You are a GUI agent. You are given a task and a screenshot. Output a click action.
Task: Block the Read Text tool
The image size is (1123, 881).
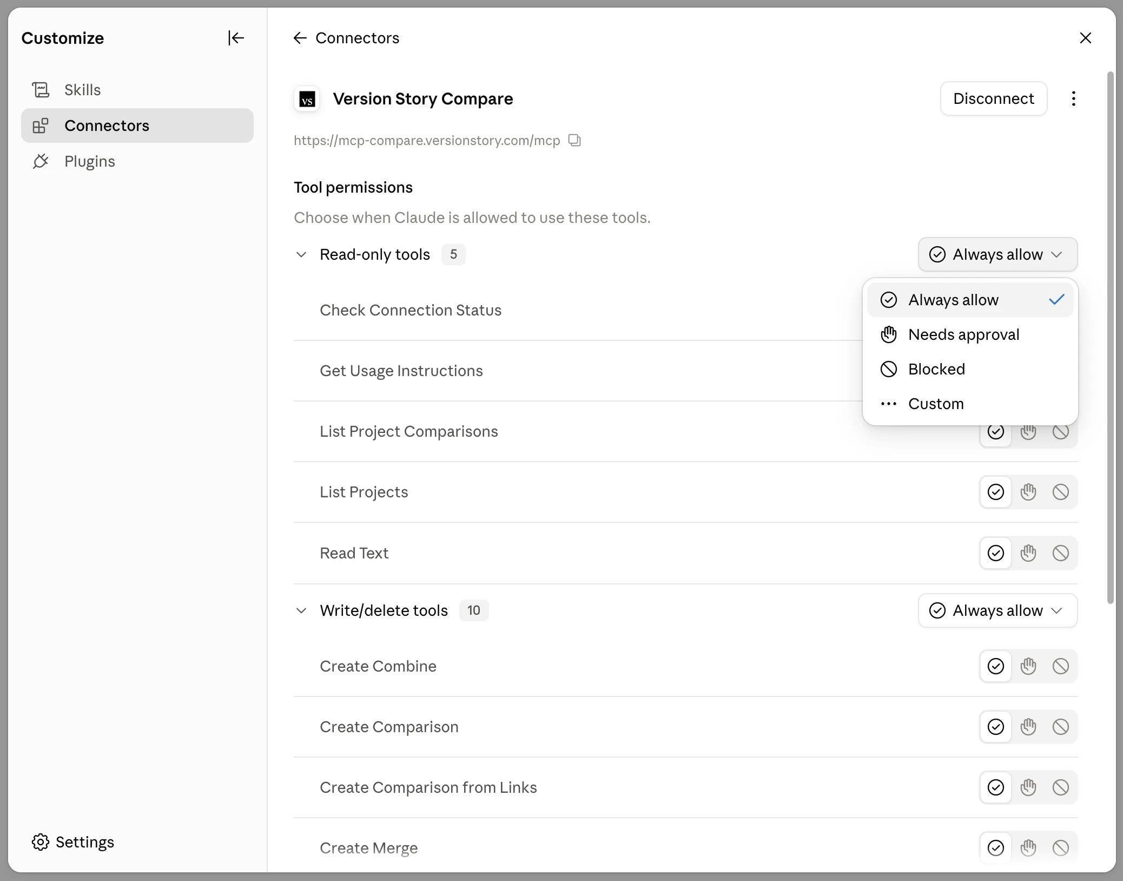[1061, 553]
